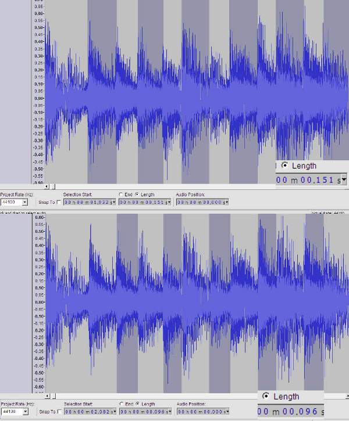Select End radio button in upper selection bar

tap(121, 194)
